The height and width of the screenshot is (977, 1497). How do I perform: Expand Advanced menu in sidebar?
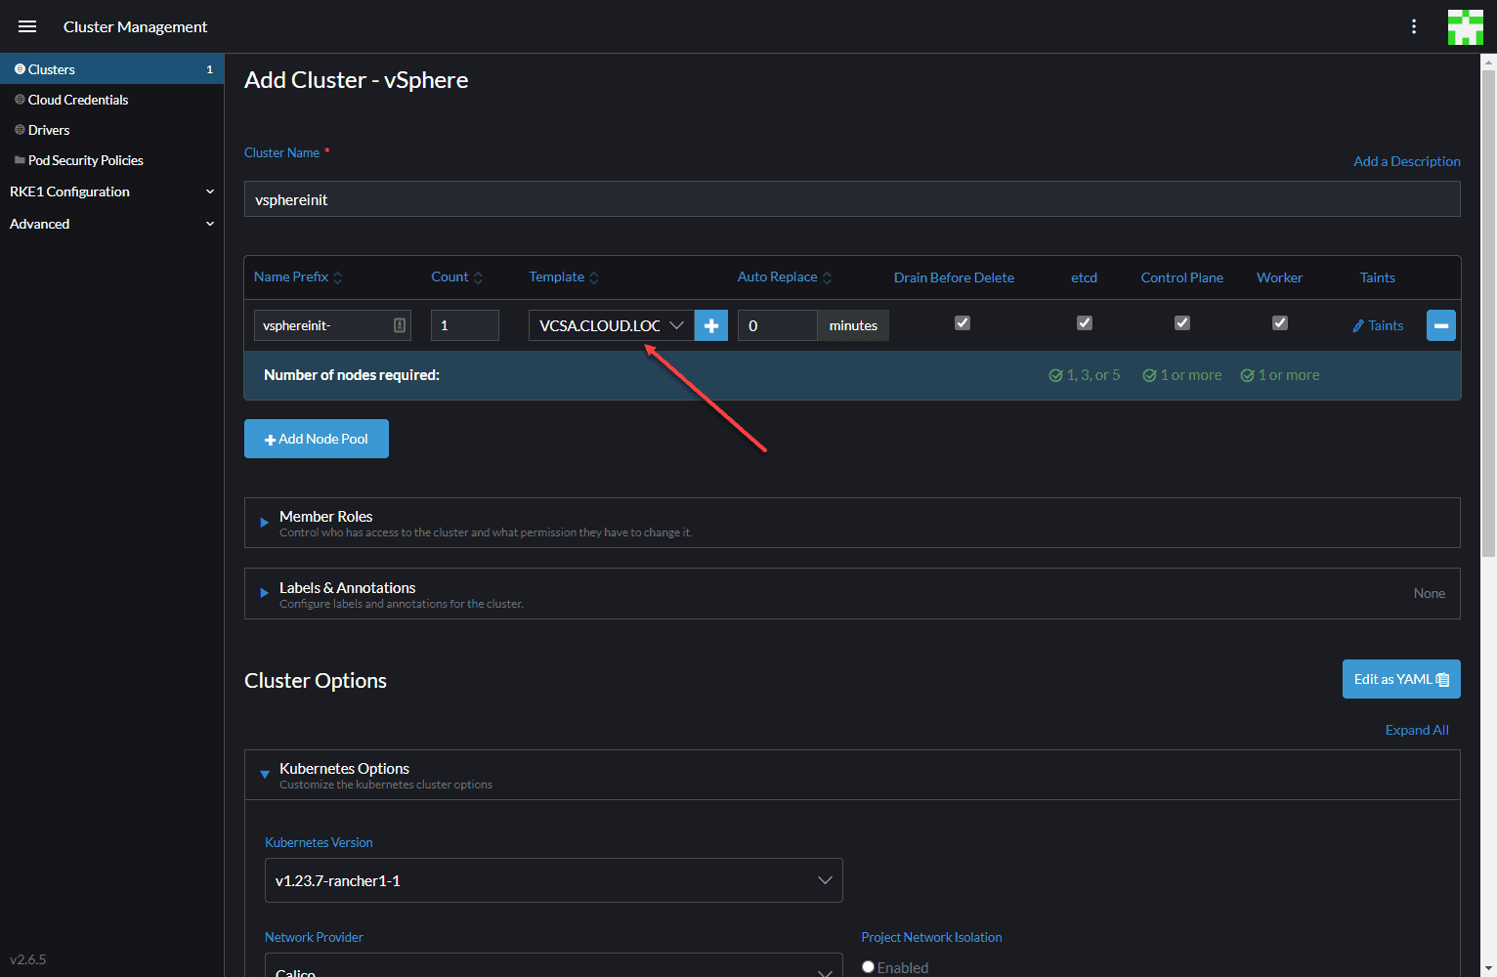(x=111, y=224)
